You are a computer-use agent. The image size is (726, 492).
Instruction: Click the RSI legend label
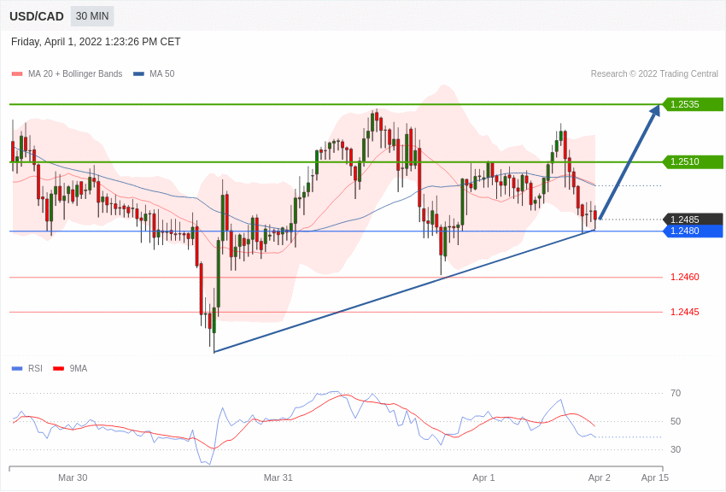(x=35, y=369)
